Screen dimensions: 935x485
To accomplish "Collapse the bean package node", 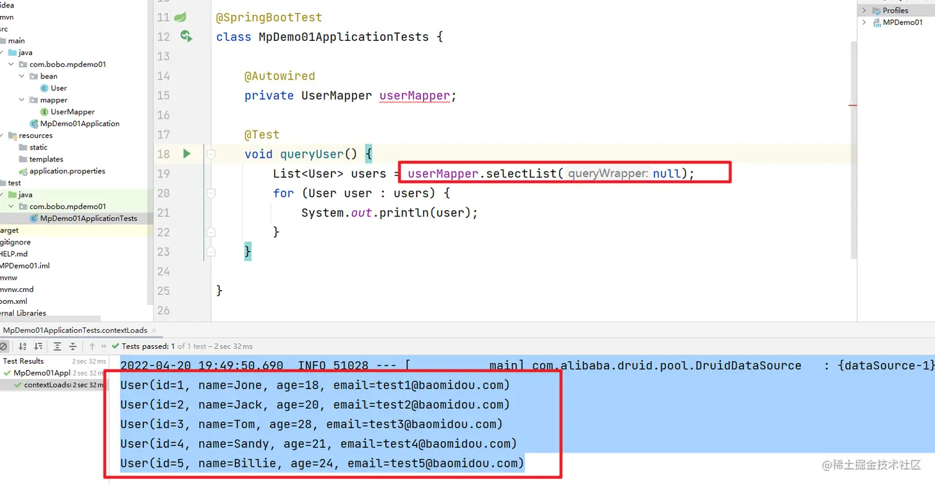I will click(22, 76).
